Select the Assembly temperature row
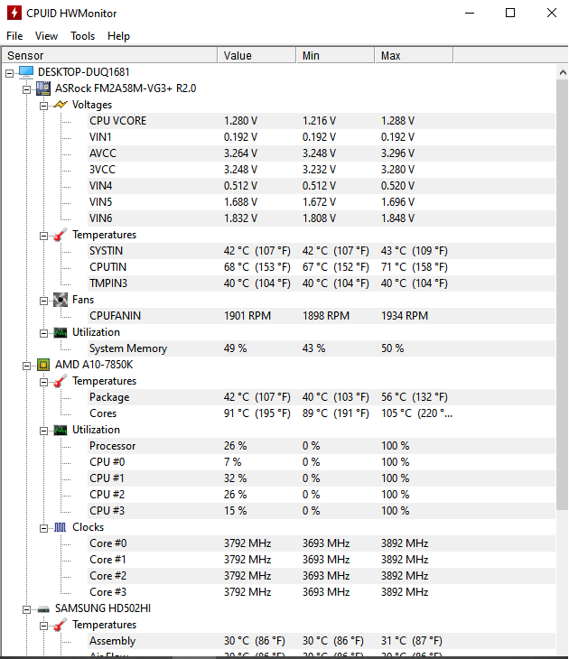Viewport: 569px width, 659px height. point(322,641)
